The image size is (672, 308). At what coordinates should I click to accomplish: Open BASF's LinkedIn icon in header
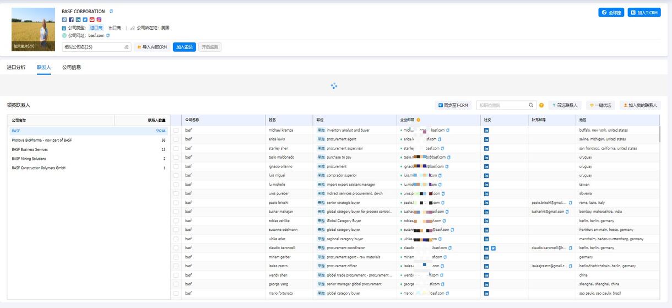(x=78, y=19)
